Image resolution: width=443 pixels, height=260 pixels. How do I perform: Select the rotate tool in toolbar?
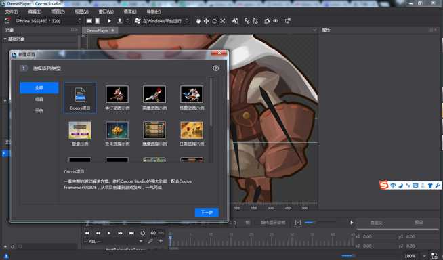[x=215, y=21]
